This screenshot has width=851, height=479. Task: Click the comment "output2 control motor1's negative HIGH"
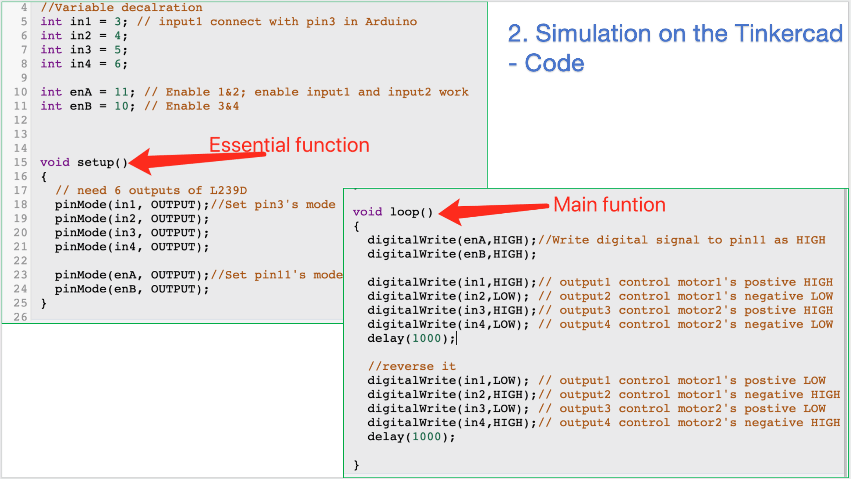(700, 395)
